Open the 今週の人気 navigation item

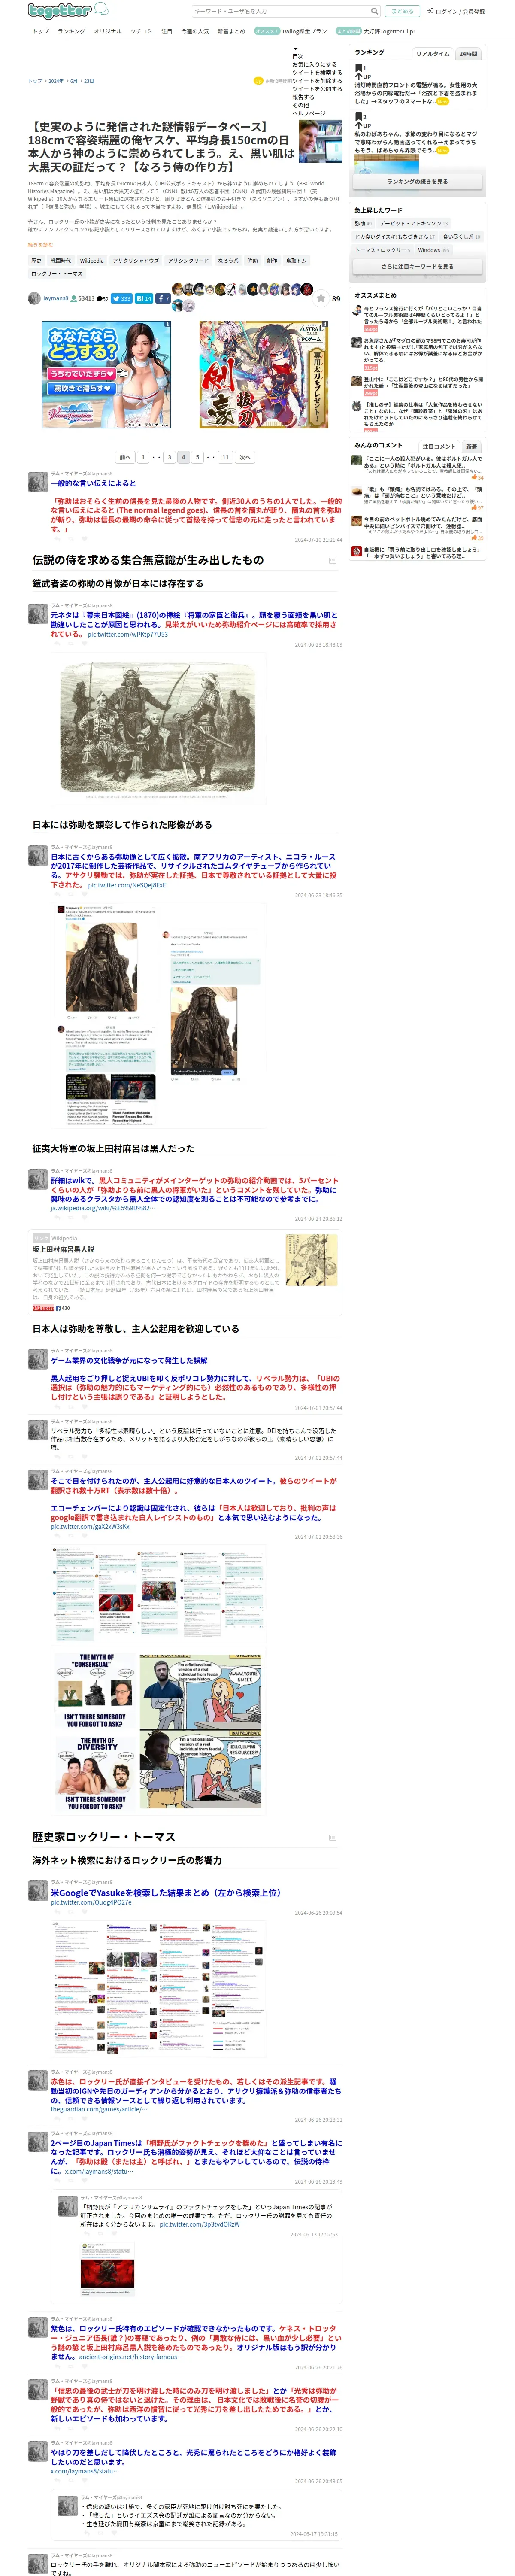click(195, 31)
